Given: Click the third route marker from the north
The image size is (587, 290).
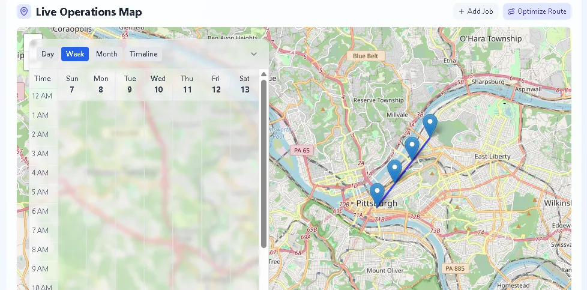Looking at the screenshot, I should [x=394, y=171].
